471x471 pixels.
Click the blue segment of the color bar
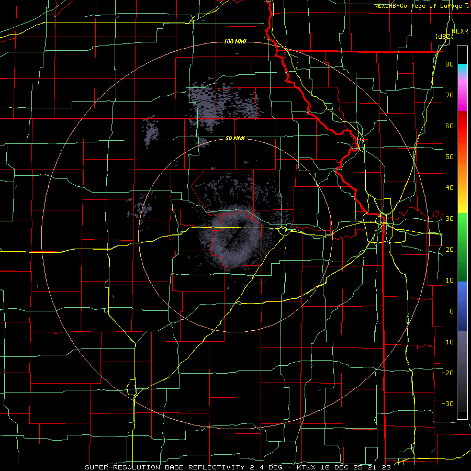(x=462, y=306)
